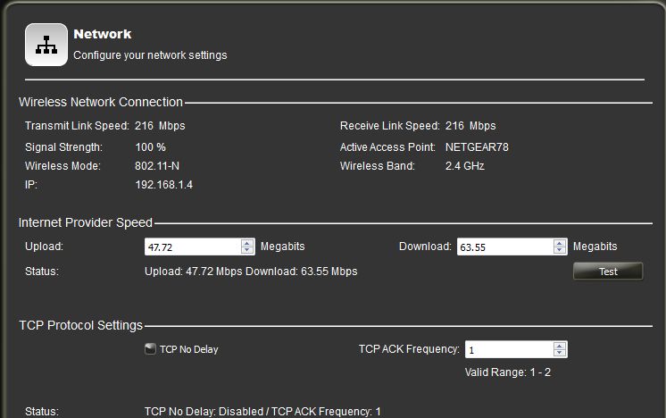The image size is (666, 418).
Task: Decrease Download speed with down arrow
Action: (560, 250)
